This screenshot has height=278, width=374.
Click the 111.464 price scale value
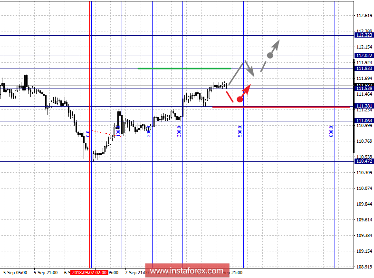coord(364,94)
